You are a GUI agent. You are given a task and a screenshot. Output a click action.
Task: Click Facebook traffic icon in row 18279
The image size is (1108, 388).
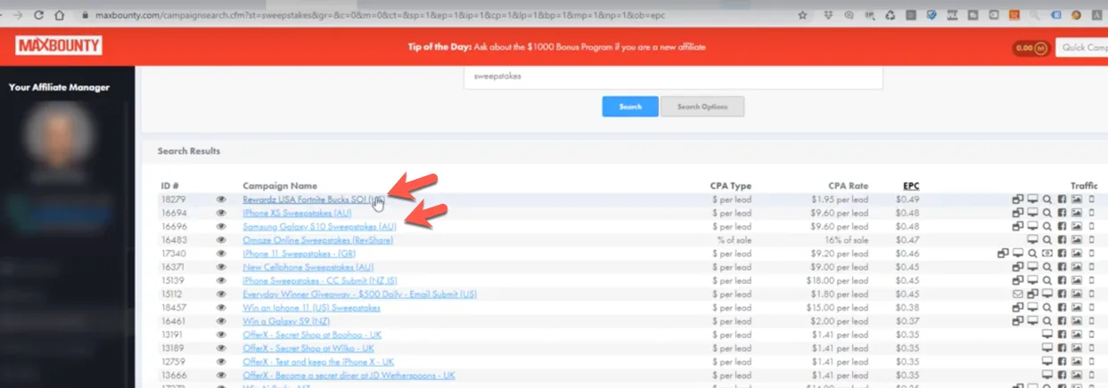coord(1062,199)
